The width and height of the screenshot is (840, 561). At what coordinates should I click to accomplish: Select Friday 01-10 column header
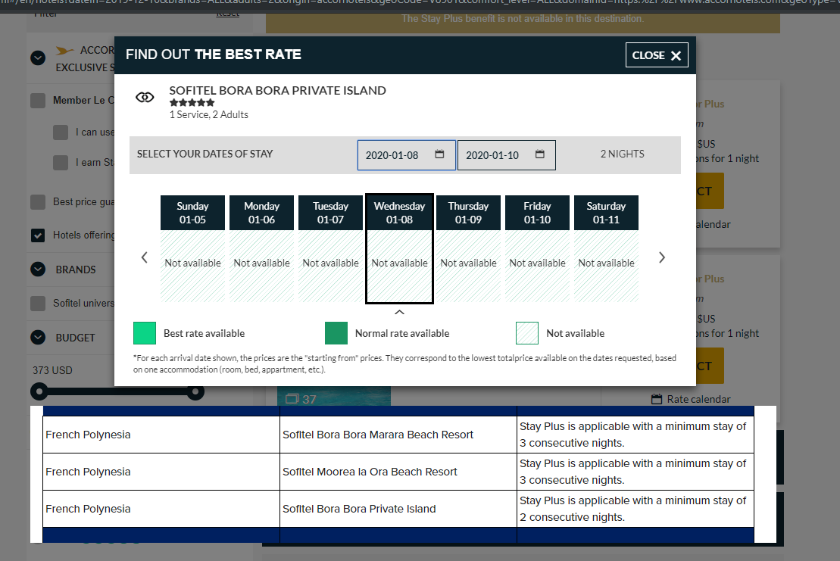pyautogui.click(x=537, y=213)
